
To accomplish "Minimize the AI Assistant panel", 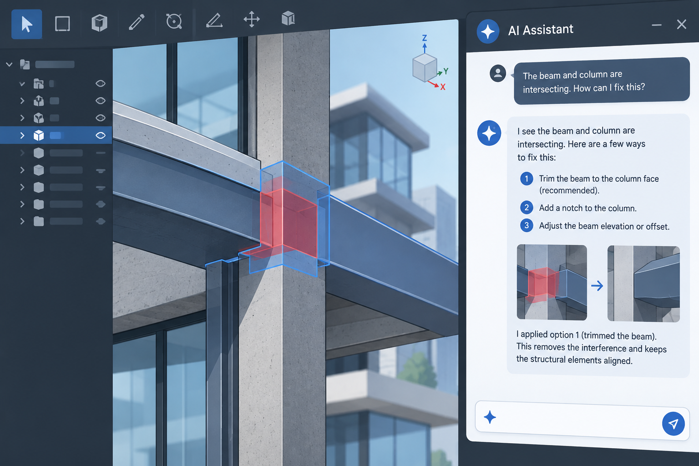I will pos(657,25).
